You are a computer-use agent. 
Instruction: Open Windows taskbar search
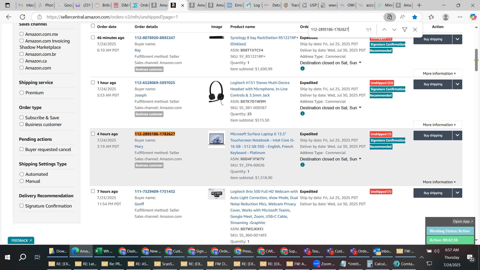point(22,257)
